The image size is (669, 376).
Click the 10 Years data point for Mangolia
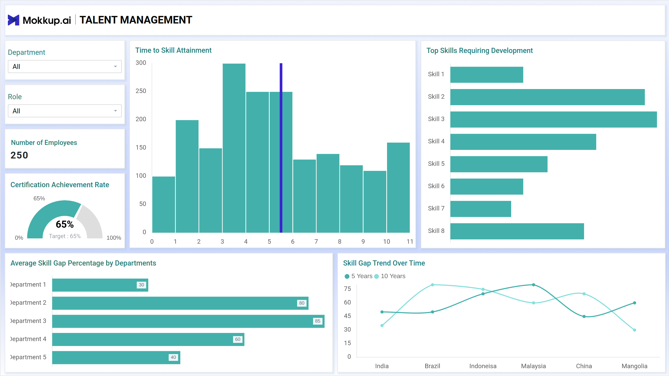pyautogui.click(x=635, y=330)
